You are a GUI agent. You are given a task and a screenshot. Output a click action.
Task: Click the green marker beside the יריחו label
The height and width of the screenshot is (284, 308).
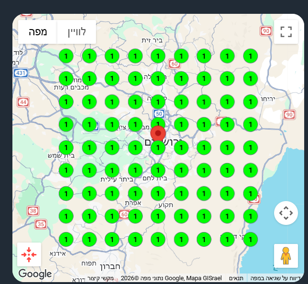(250, 101)
